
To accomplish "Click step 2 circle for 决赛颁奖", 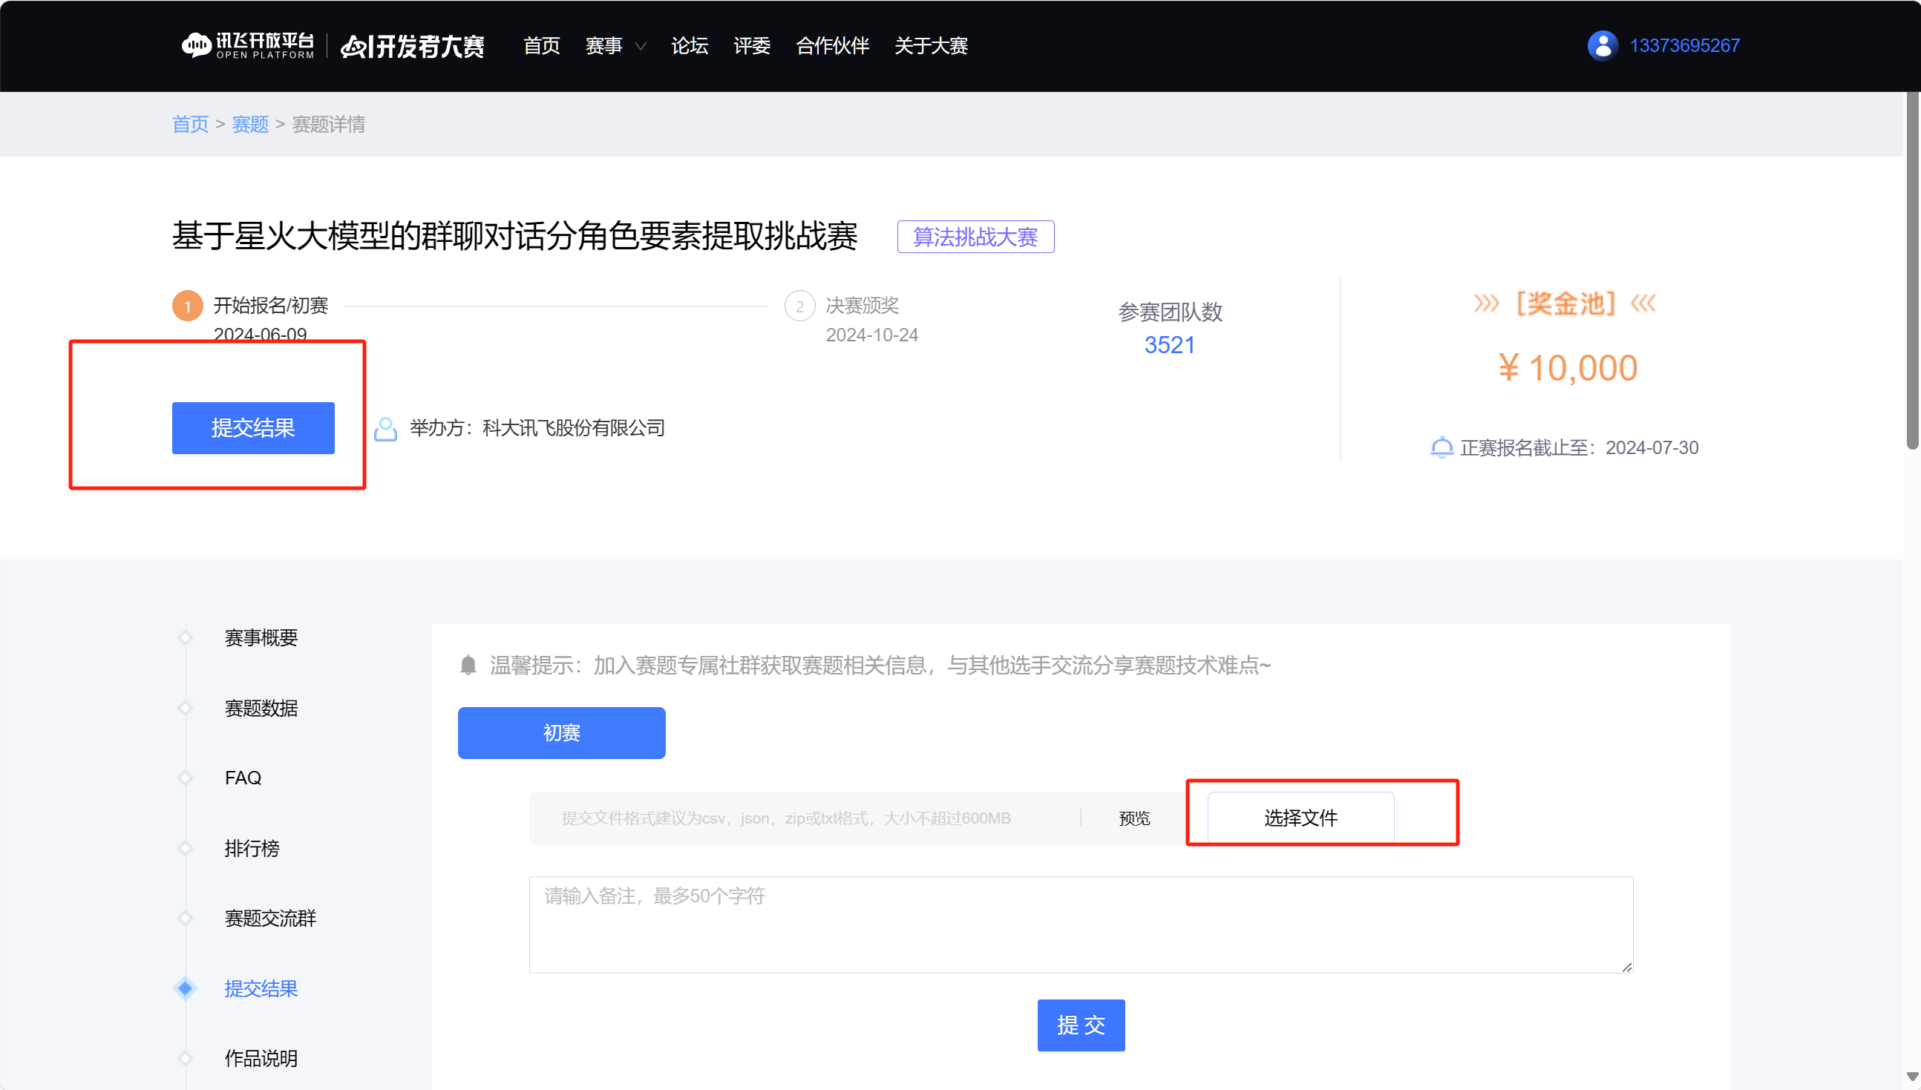I will point(800,306).
